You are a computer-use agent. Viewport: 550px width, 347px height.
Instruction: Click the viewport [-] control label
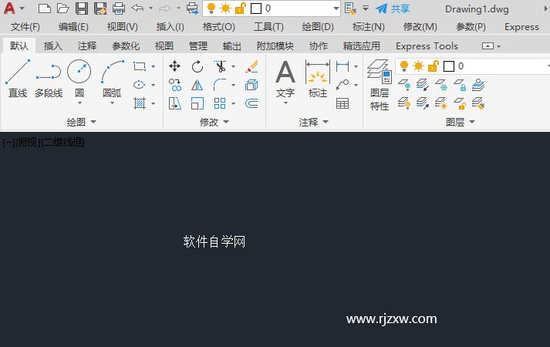[8, 143]
